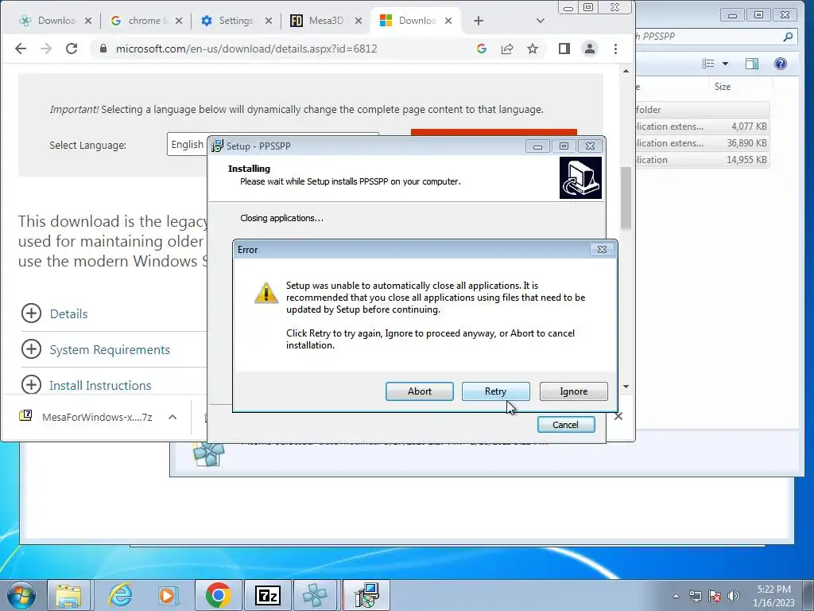Go back in Chrome

coord(21,49)
